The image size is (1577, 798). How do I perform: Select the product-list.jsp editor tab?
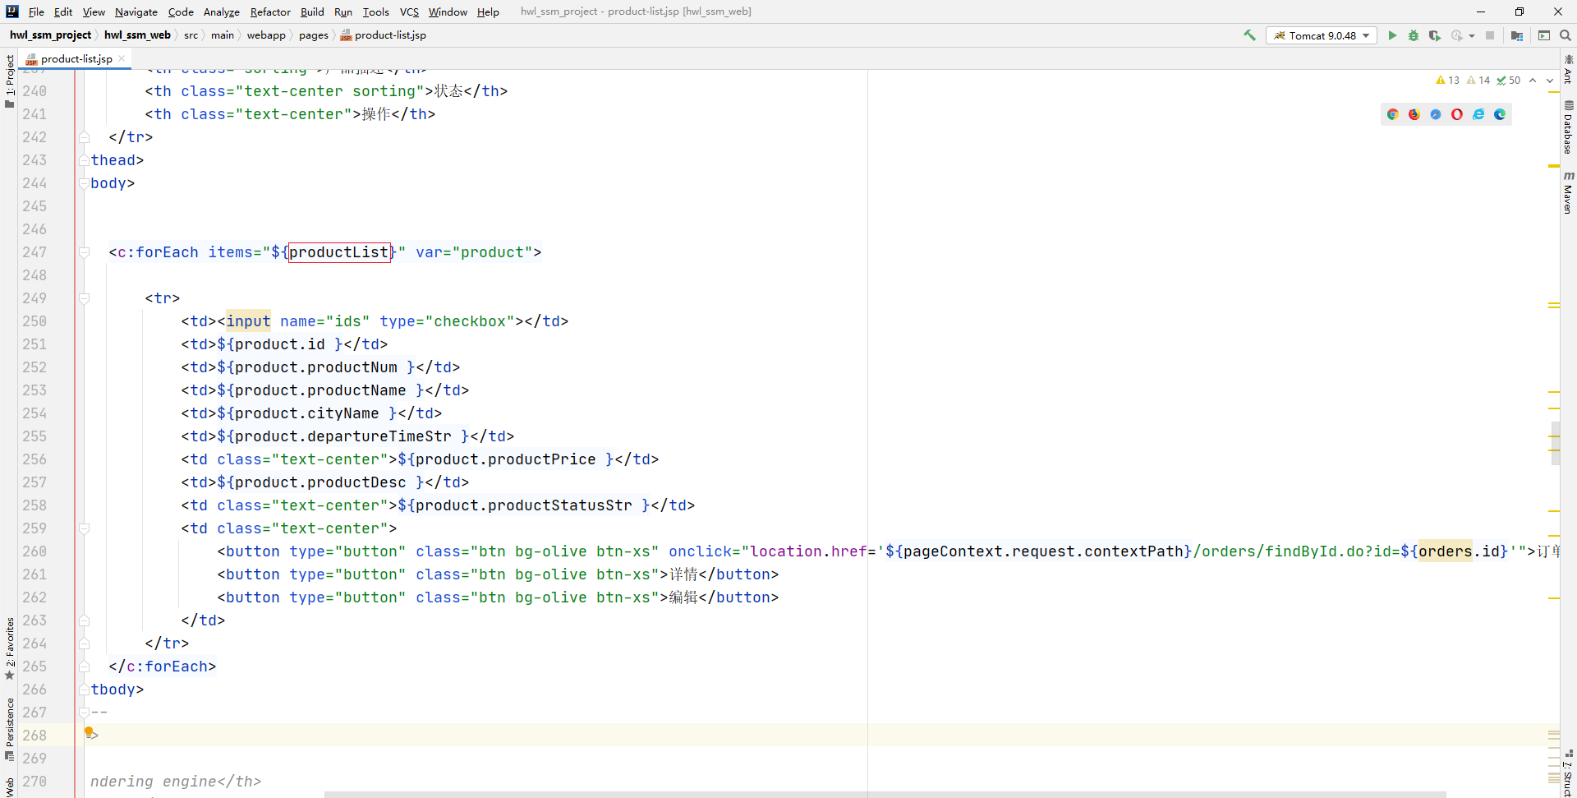(x=76, y=59)
